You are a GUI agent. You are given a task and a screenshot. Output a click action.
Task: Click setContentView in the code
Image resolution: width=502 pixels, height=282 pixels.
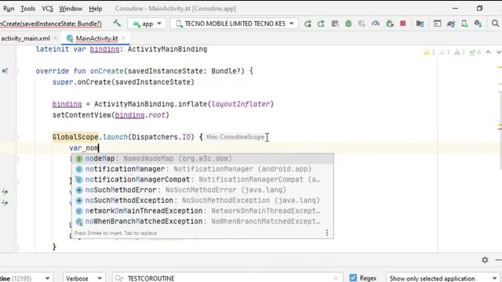click(82, 115)
